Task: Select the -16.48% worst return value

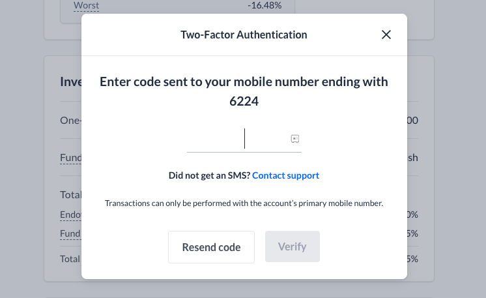Action: [264, 5]
